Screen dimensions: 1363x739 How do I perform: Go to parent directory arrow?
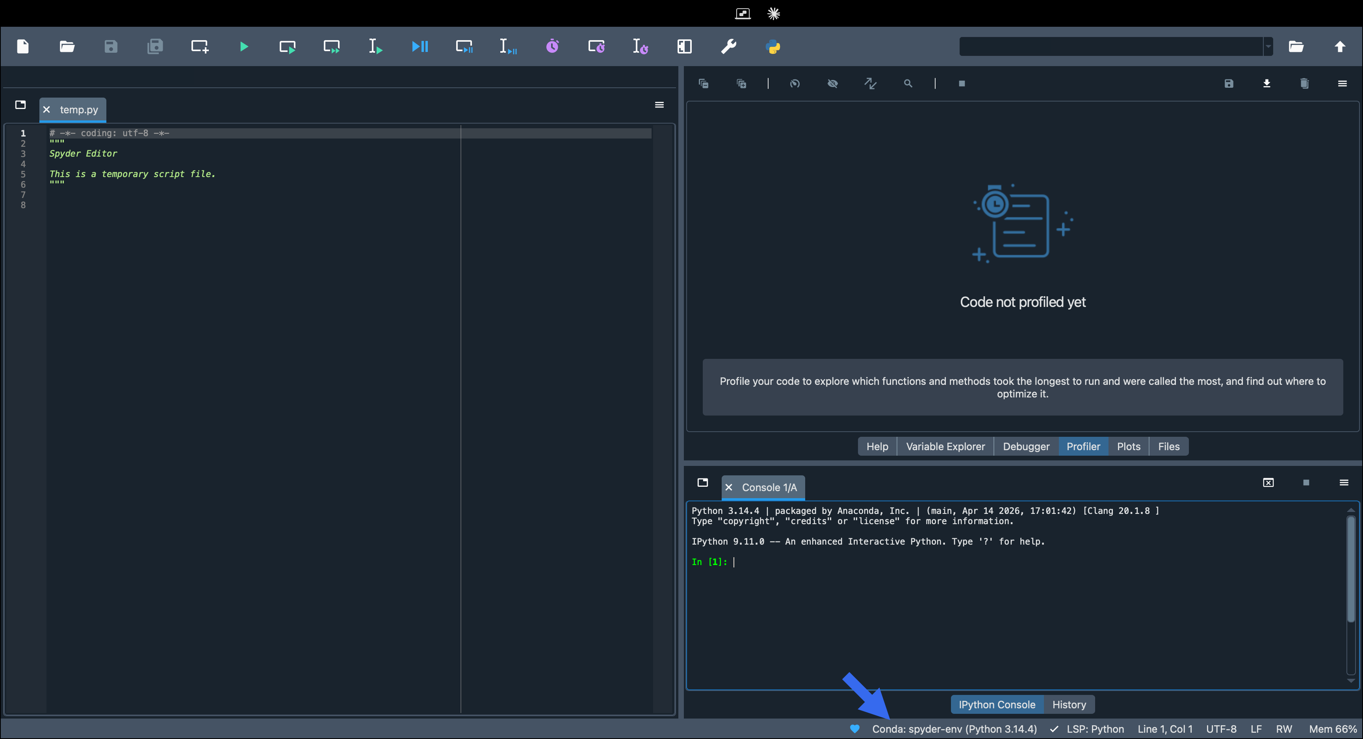(1340, 46)
